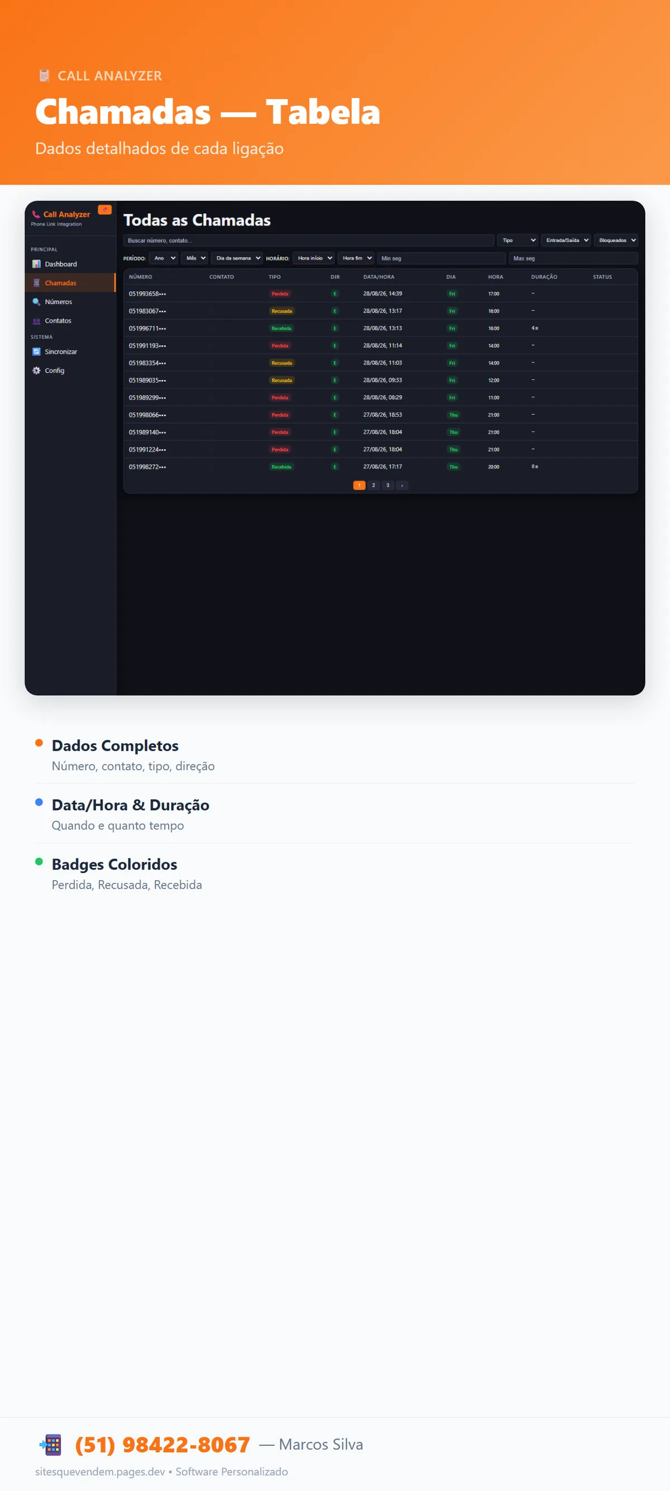Open the Números section

[x=70, y=302]
